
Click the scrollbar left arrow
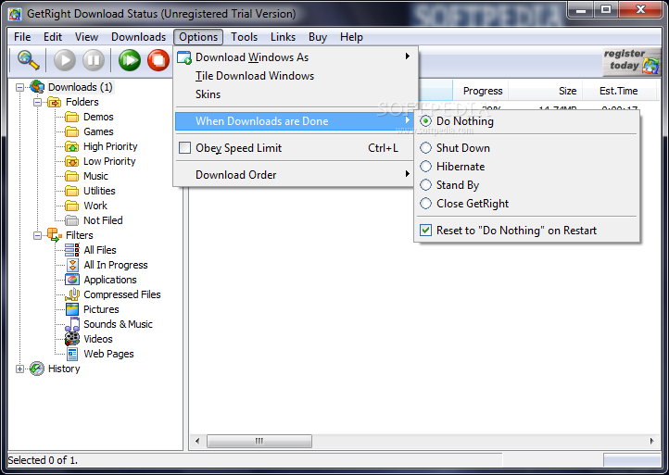tap(197, 441)
